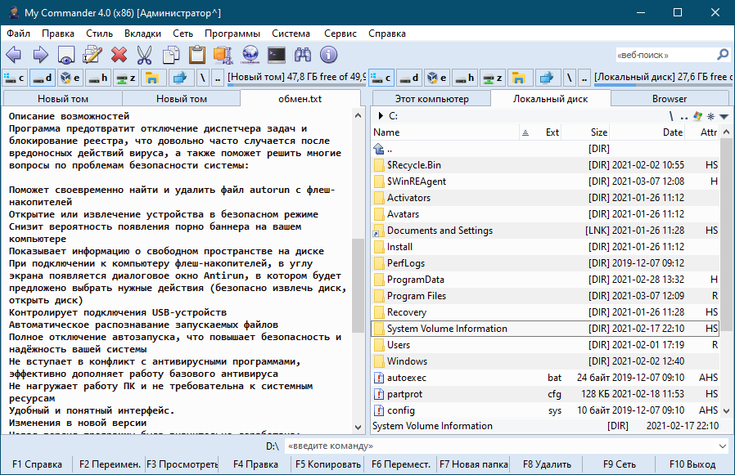Open the archive pack icon
This screenshot has width=735, height=475.
pos(223,55)
